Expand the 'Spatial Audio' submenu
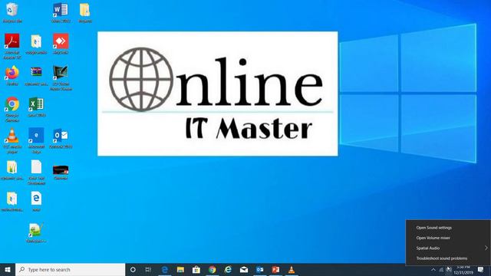Screen dimensions: 491x276 [448, 248]
